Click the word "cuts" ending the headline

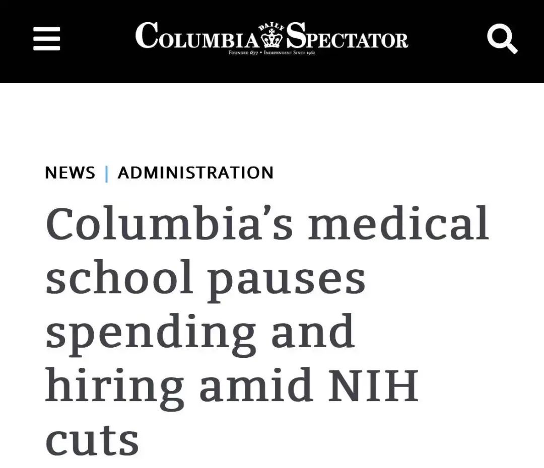pyautogui.click(x=92, y=440)
